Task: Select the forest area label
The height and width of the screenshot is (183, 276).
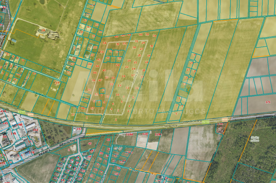Action: click(255, 139)
